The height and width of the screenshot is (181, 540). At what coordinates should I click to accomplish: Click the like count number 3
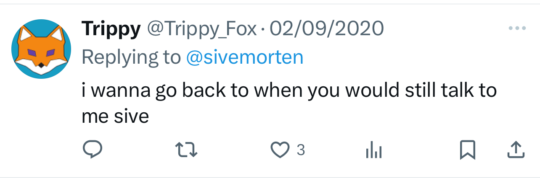(301, 150)
